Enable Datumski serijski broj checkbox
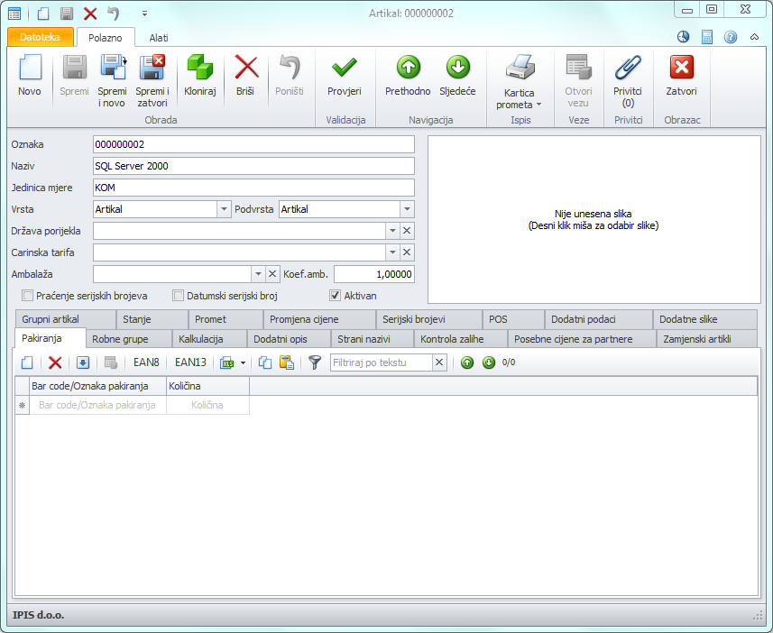The image size is (773, 633). (178, 296)
